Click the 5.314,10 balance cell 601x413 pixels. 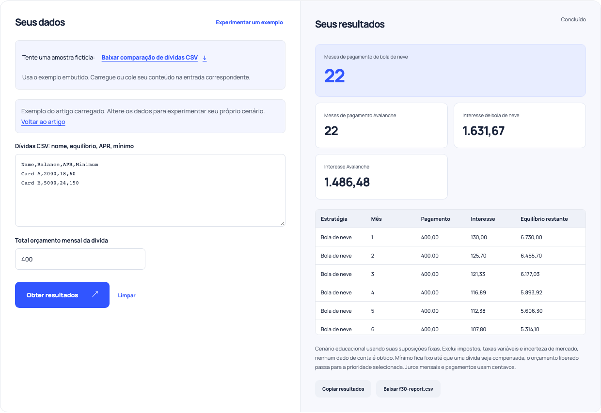pos(530,329)
